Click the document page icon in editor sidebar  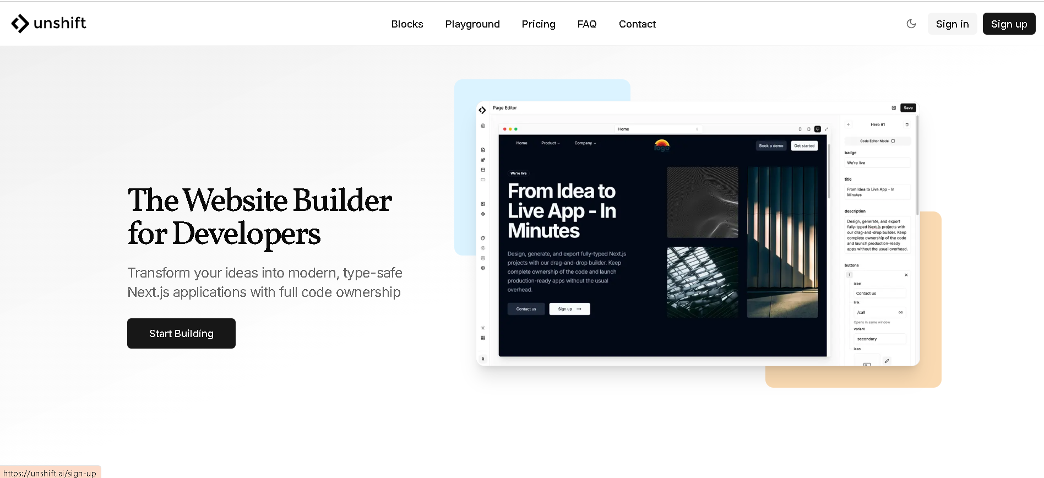(x=483, y=150)
